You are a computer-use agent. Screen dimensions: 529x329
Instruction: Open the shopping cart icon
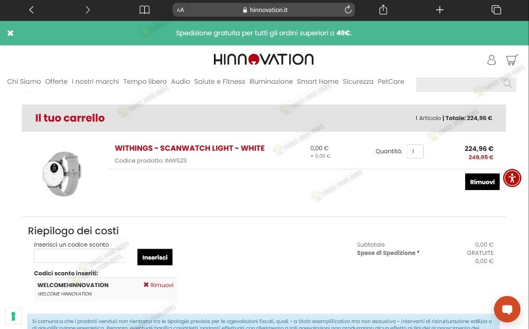512,60
